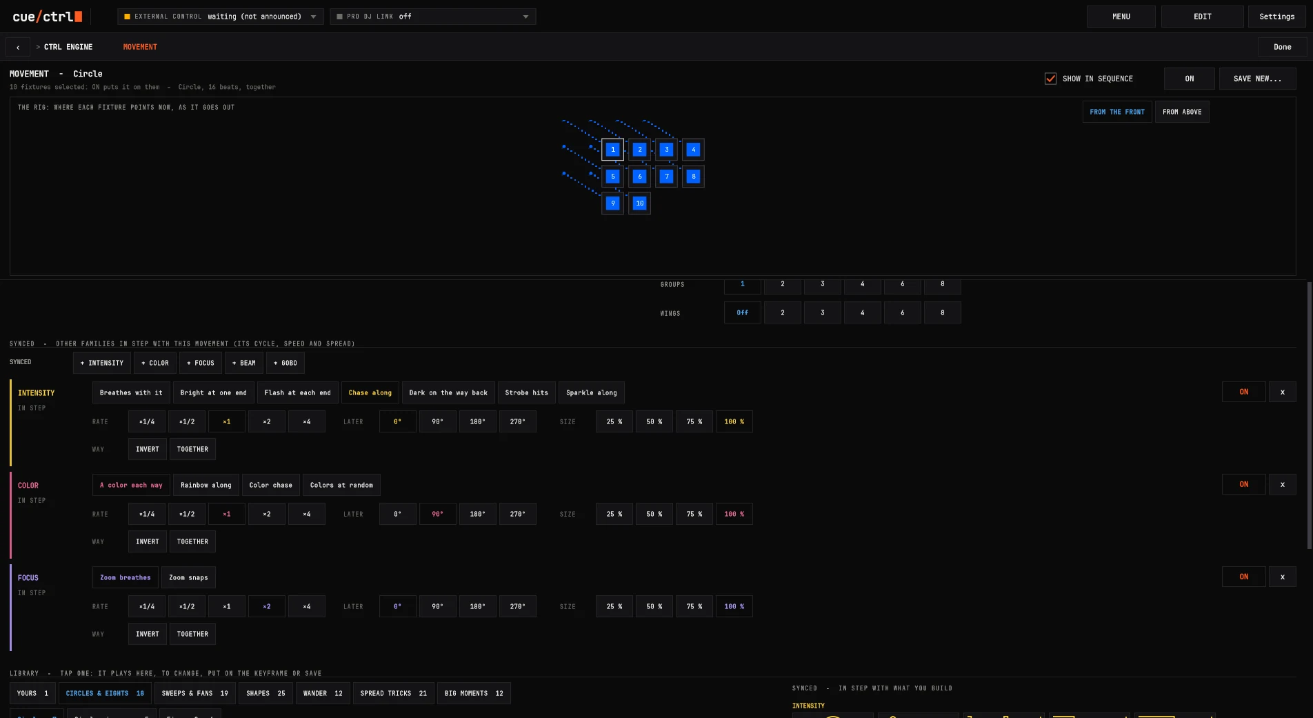This screenshot has width=1313, height=718.
Task: Select fixture 9 in the rig view
Action: pos(612,203)
